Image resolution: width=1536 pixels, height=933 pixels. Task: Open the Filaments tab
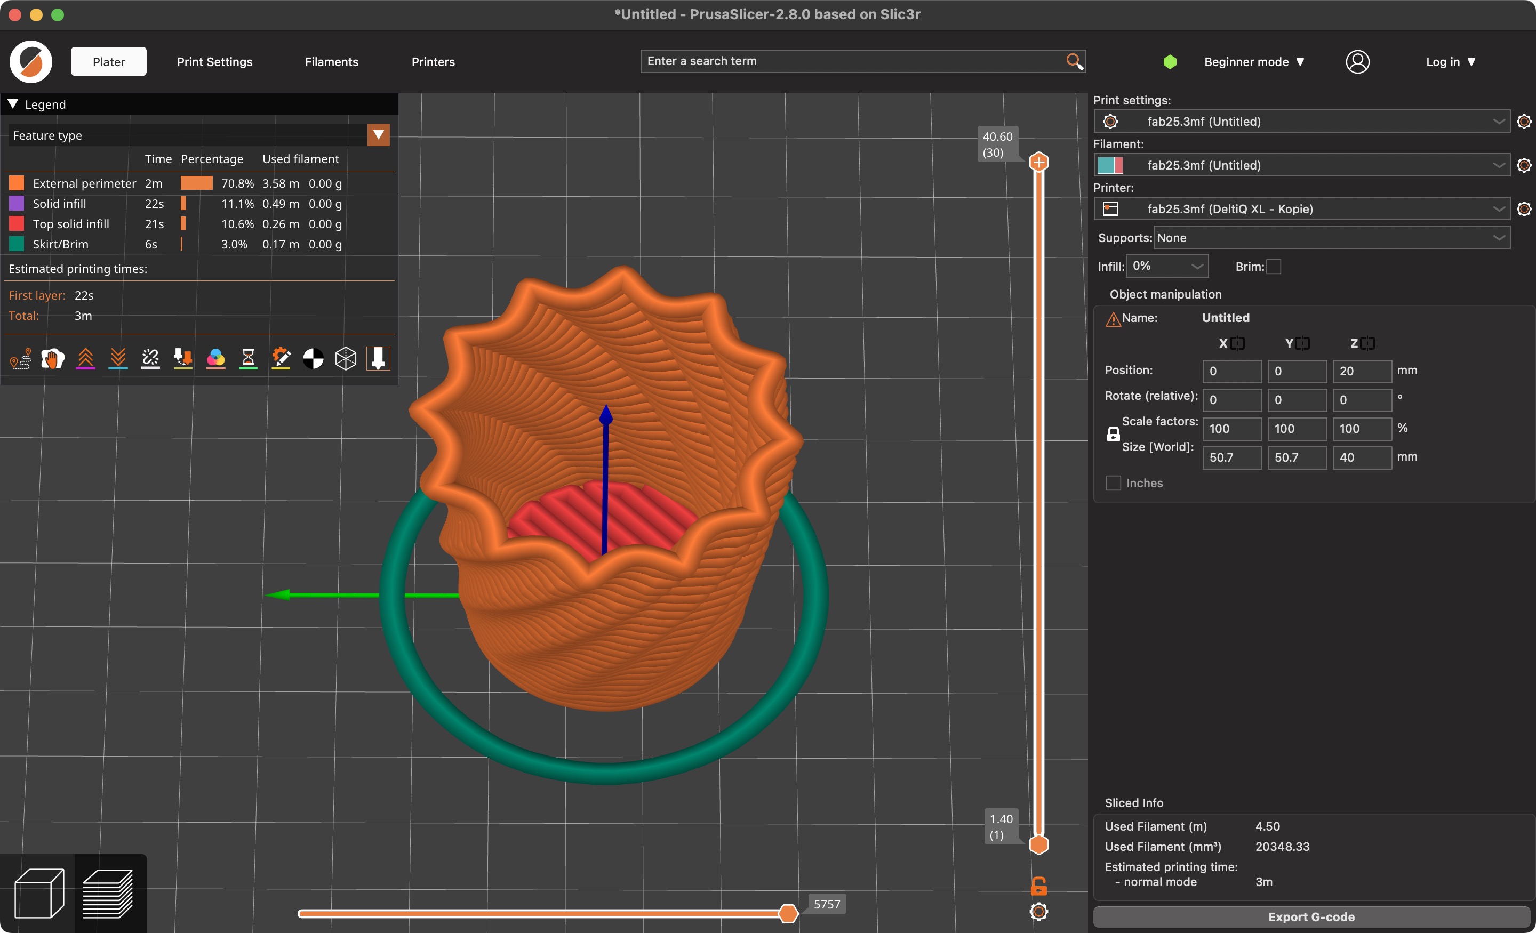pos(331,62)
